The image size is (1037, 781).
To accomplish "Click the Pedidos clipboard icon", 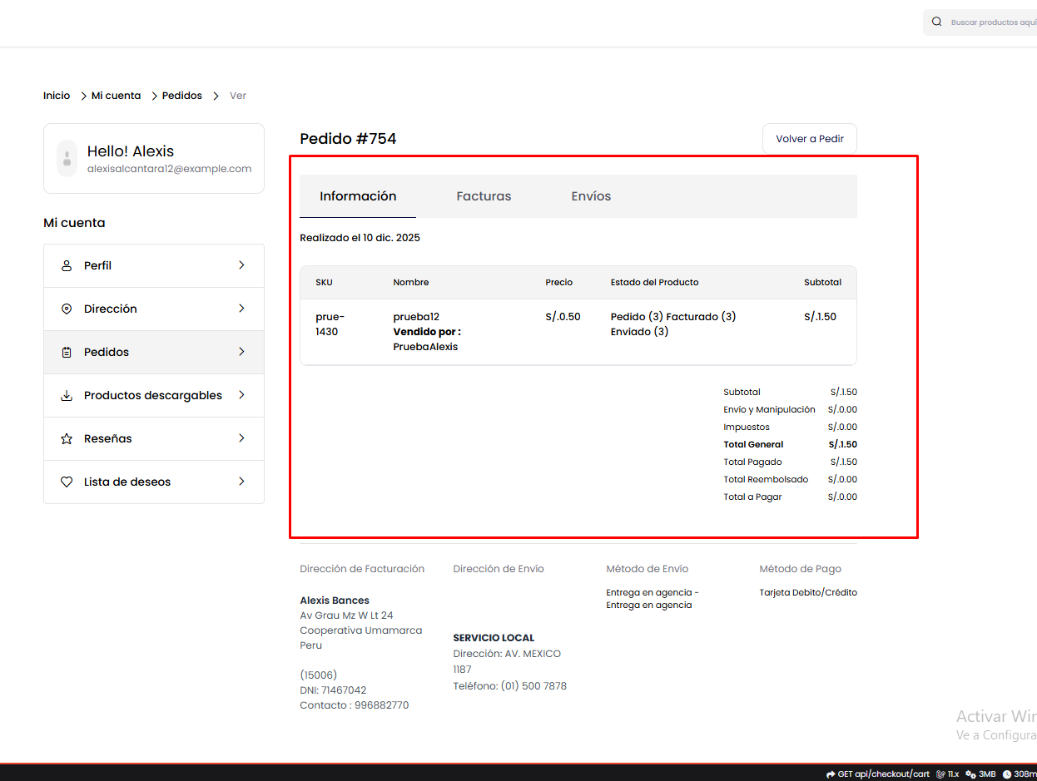I will pyautogui.click(x=67, y=353).
